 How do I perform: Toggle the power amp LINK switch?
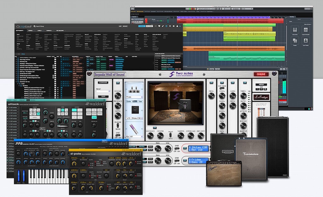[x=118, y=135]
